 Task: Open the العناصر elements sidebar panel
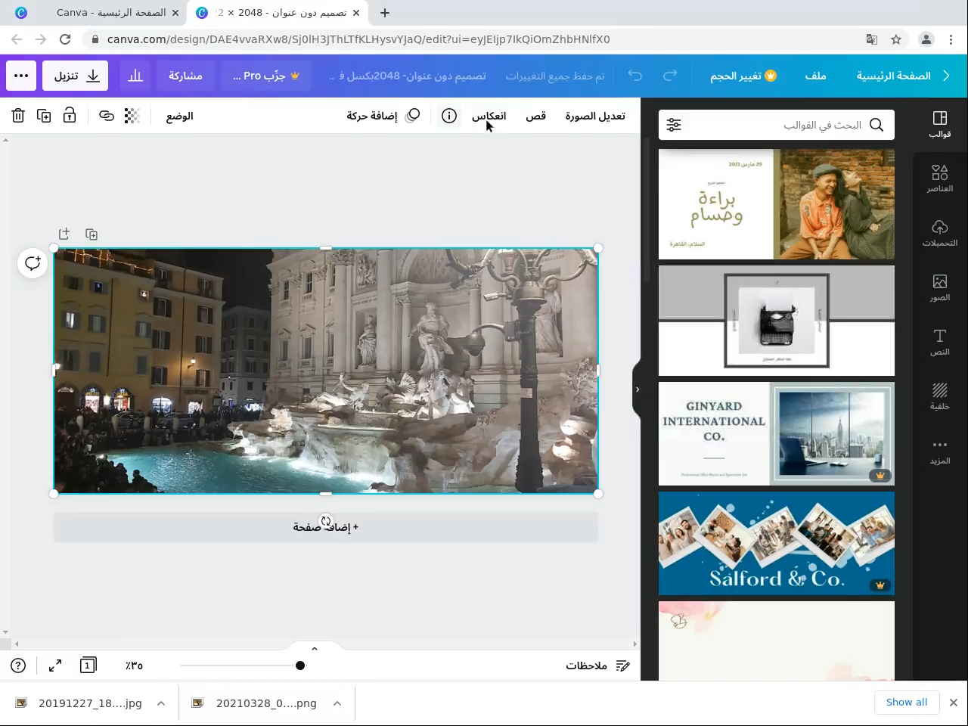[x=939, y=179]
